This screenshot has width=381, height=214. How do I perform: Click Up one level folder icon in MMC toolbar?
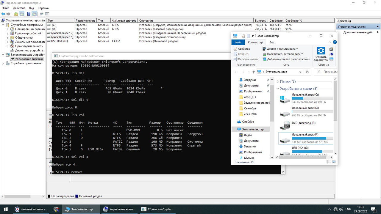tap(16, 14)
